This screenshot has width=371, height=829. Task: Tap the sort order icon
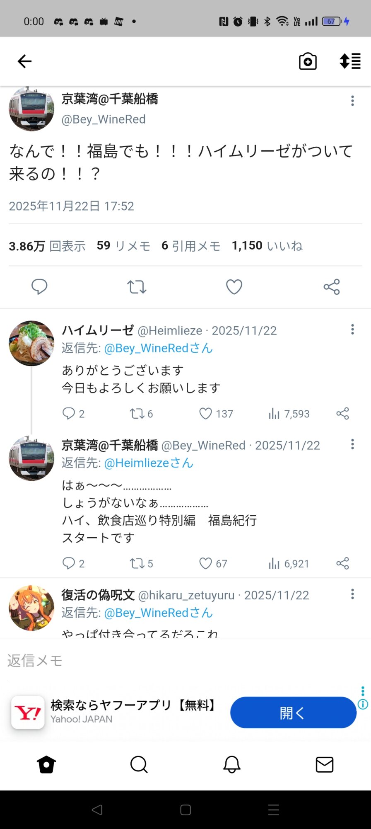point(350,61)
